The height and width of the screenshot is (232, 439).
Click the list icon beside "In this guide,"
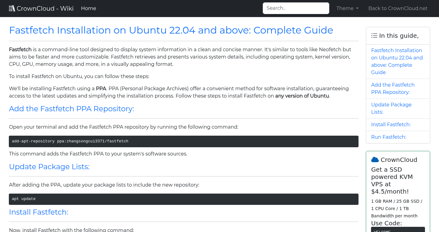374,35
